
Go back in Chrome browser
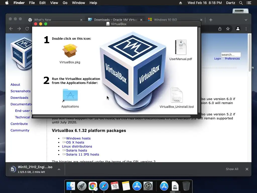tap(11, 29)
